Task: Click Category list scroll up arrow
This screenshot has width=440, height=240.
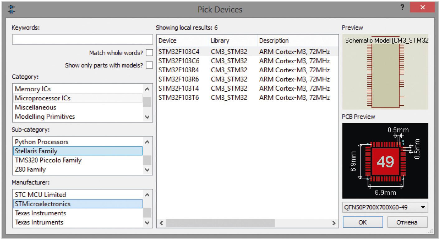Action: click(x=147, y=89)
